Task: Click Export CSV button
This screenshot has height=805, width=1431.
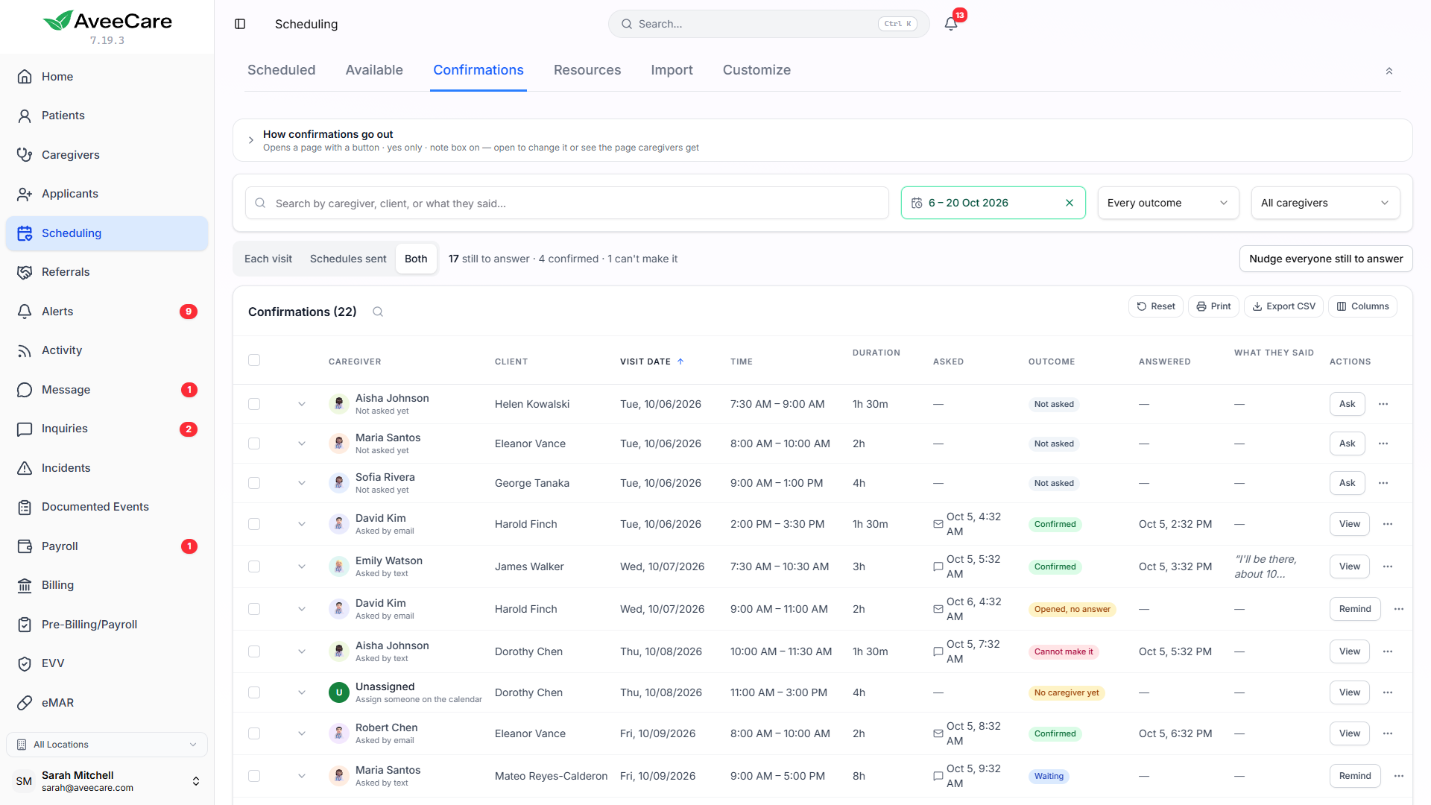Action: coord(1283,306)
